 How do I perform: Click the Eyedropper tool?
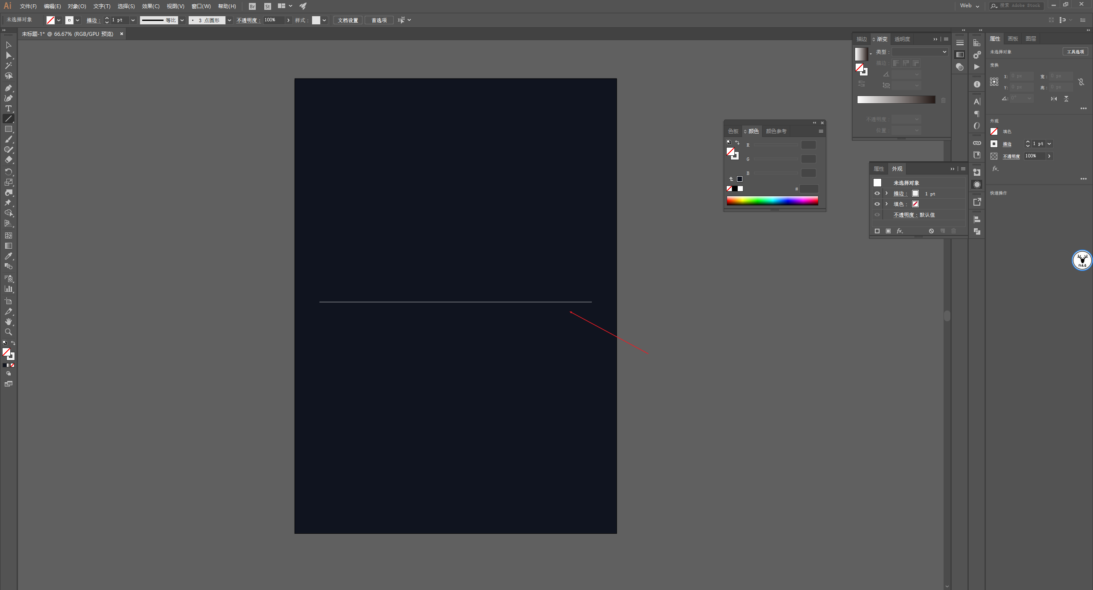9,256
